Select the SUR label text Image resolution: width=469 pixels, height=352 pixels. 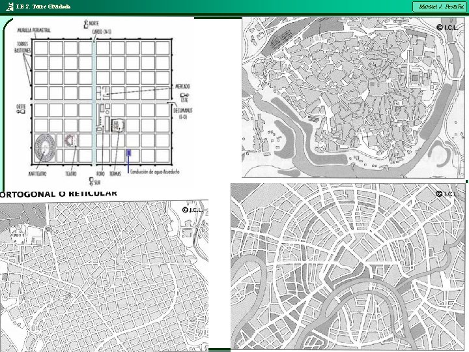click(97, 183)
